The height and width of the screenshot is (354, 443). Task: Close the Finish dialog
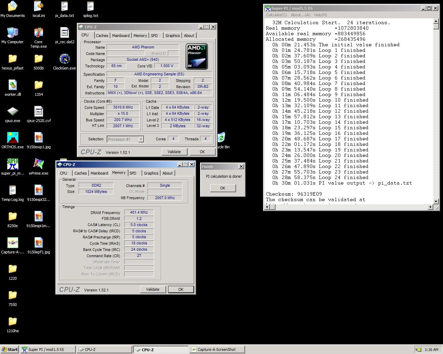coord(241,167)
